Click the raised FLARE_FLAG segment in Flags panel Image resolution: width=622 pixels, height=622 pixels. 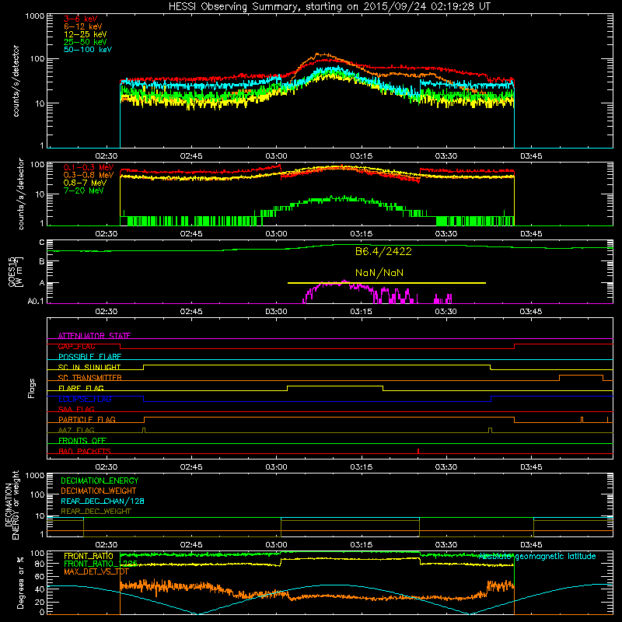pos(335,386)
